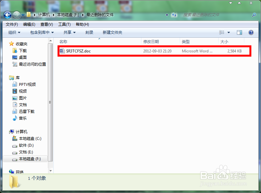Open 桌面 in the navigation pane

coord(23,58)
